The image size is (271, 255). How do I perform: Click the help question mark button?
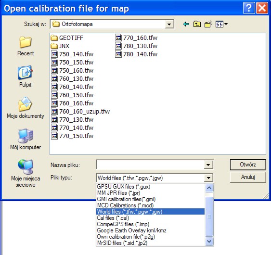(x=249, y=8)
